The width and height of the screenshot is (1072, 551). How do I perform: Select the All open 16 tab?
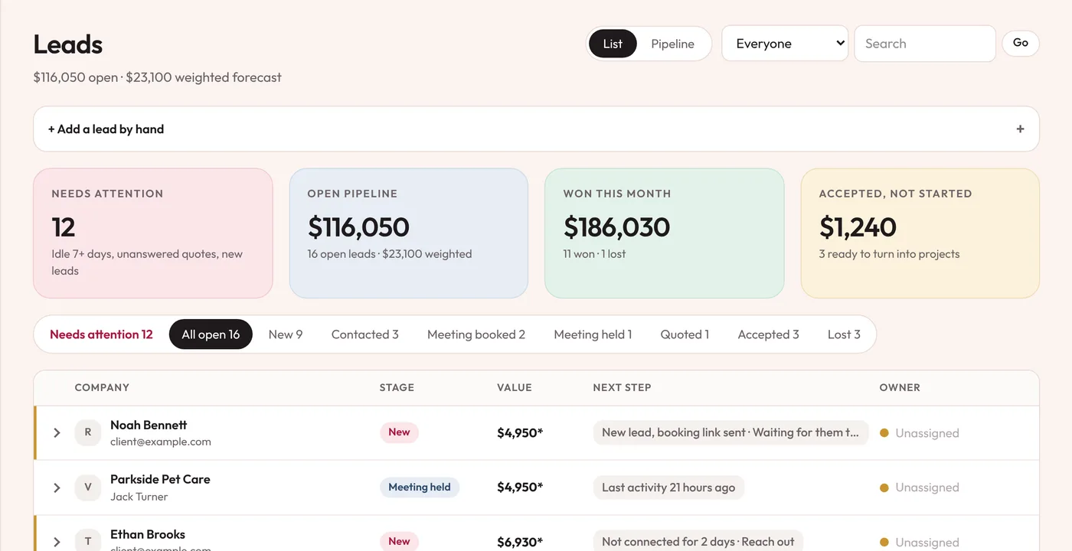211,334
